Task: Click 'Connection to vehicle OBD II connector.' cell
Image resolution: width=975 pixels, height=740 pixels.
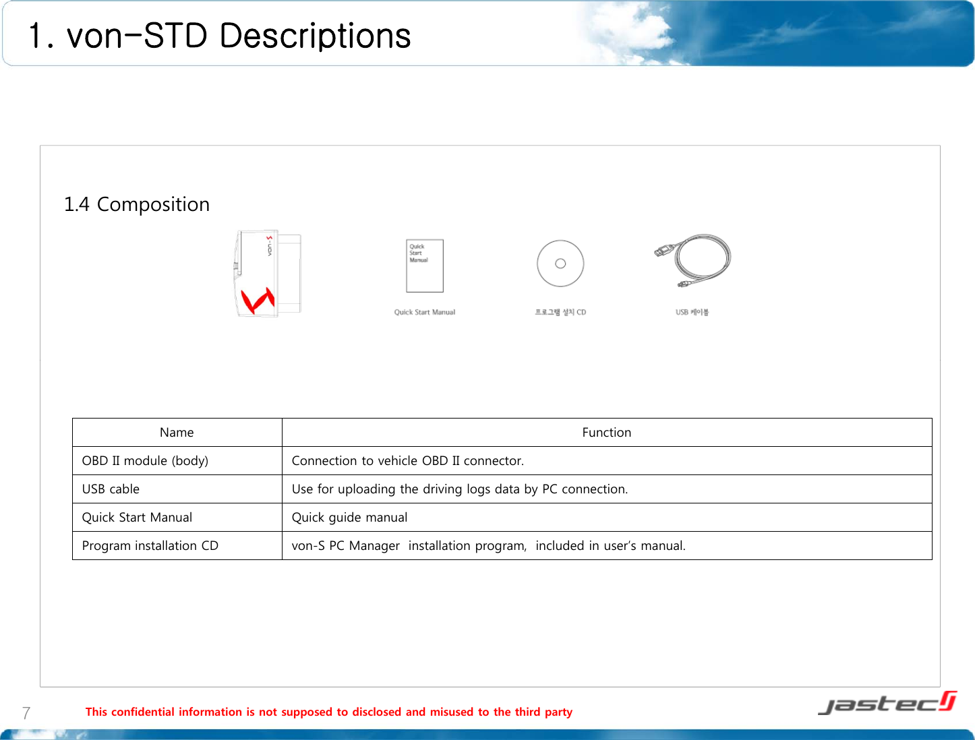Action: pyautogui.click(x=607, y=461)
